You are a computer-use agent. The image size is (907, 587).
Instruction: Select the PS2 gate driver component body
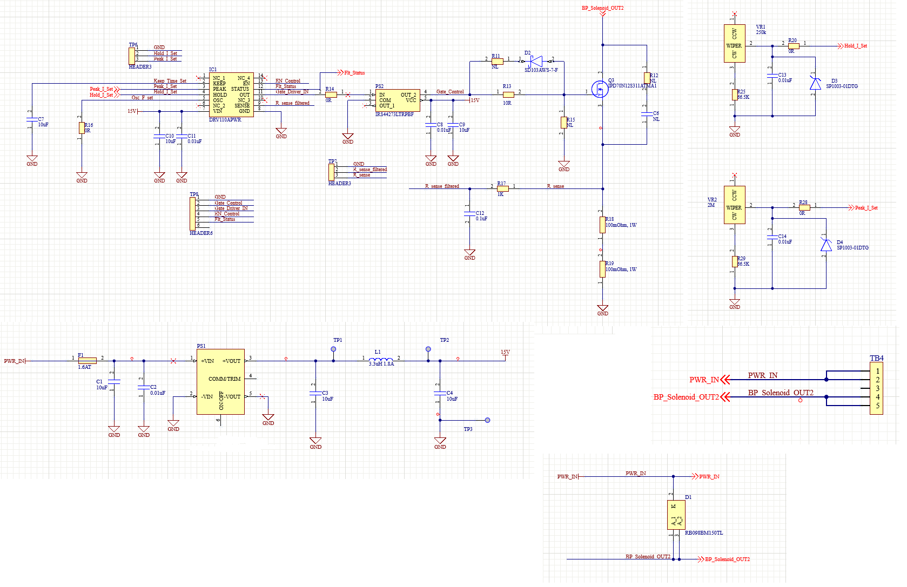click(x=398, y=100)
